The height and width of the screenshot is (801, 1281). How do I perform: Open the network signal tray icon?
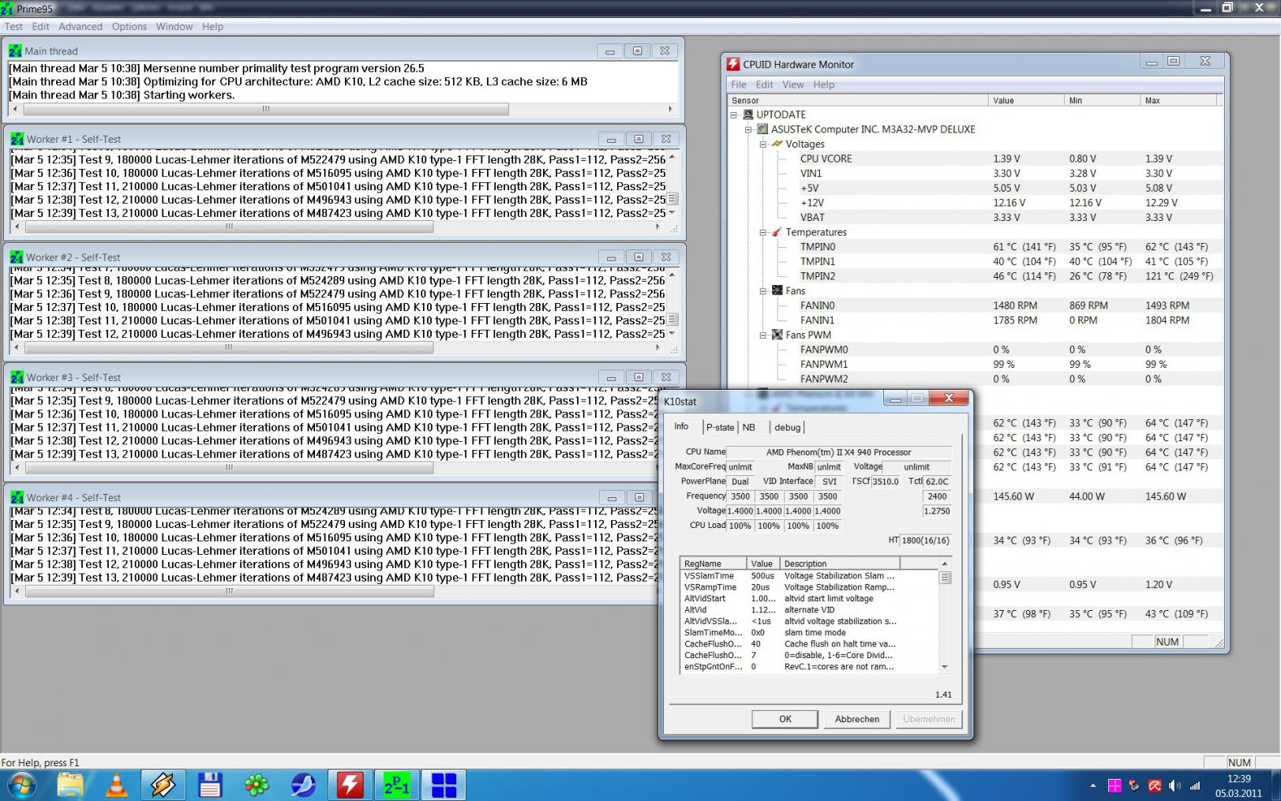coord(1195,785)
